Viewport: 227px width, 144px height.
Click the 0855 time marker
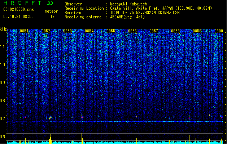(x=111, y=31)
